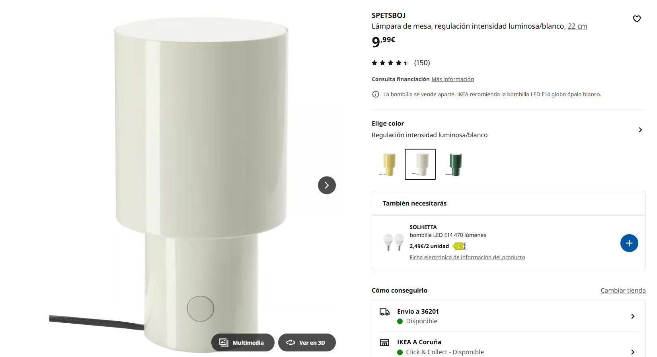This screenshot has width=657, height=357.
Task: Click the info icon beside bulb note
Action: [x=375, y=94]
